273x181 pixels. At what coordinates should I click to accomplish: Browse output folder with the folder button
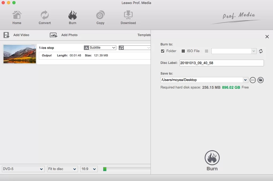tap(260, 80)
